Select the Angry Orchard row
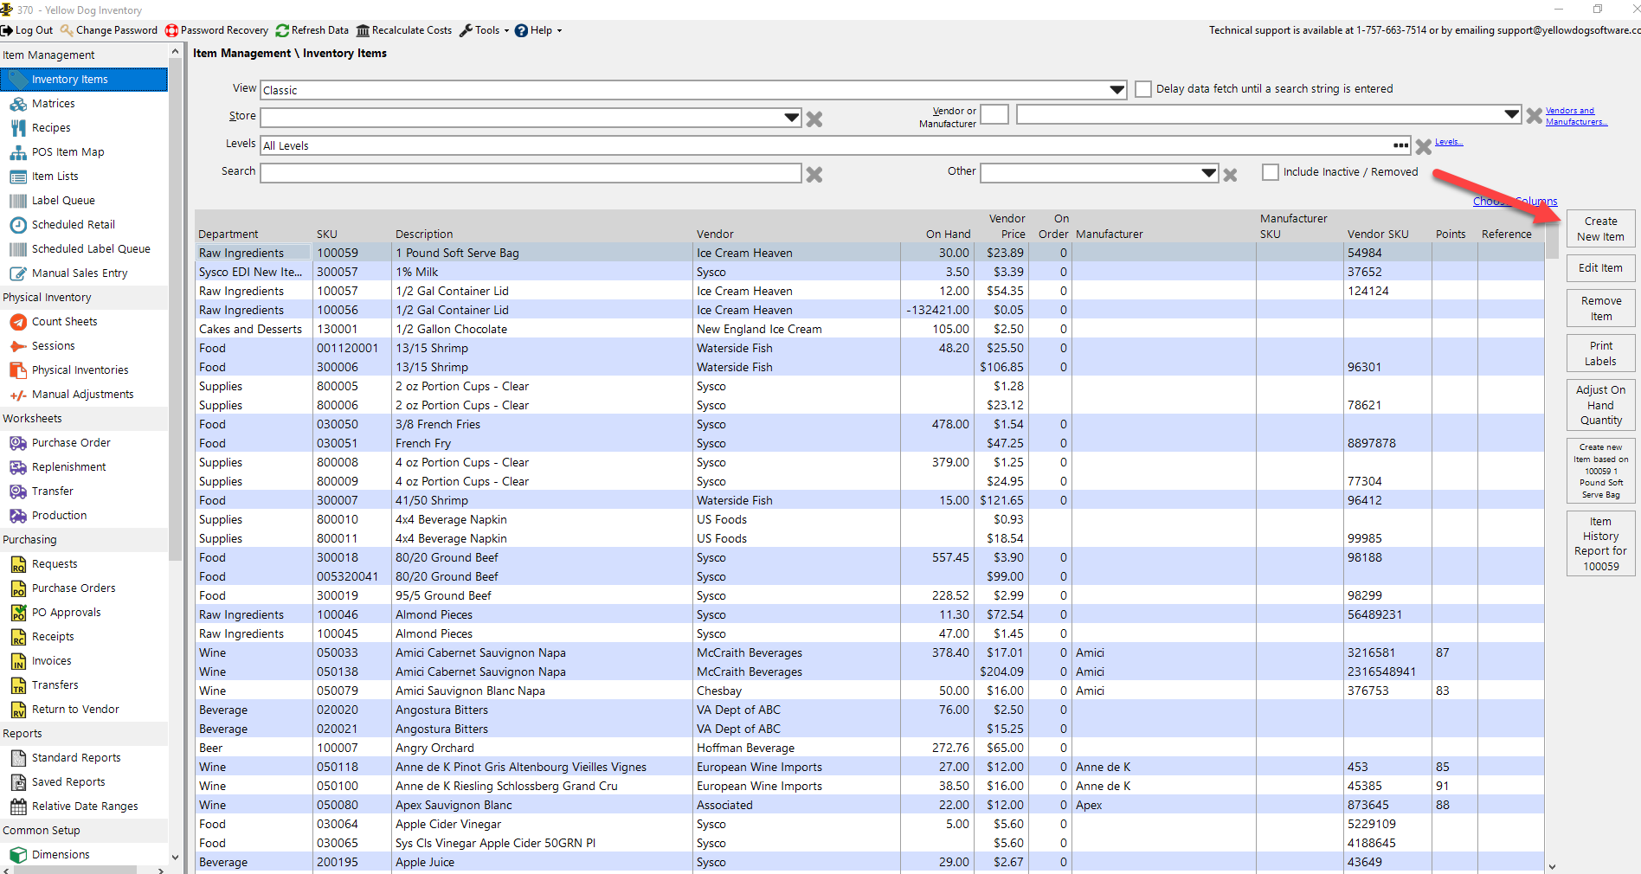The width and height of the screenshot is (1641, 874). pos(870,749)
